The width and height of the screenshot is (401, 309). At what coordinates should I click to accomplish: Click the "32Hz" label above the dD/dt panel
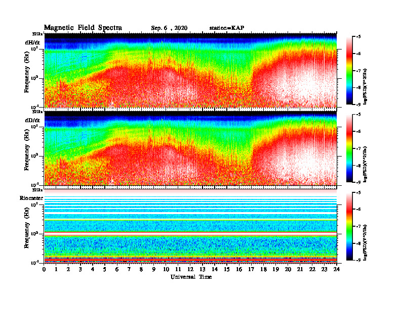pyautogui.click(x=37, y=112)
